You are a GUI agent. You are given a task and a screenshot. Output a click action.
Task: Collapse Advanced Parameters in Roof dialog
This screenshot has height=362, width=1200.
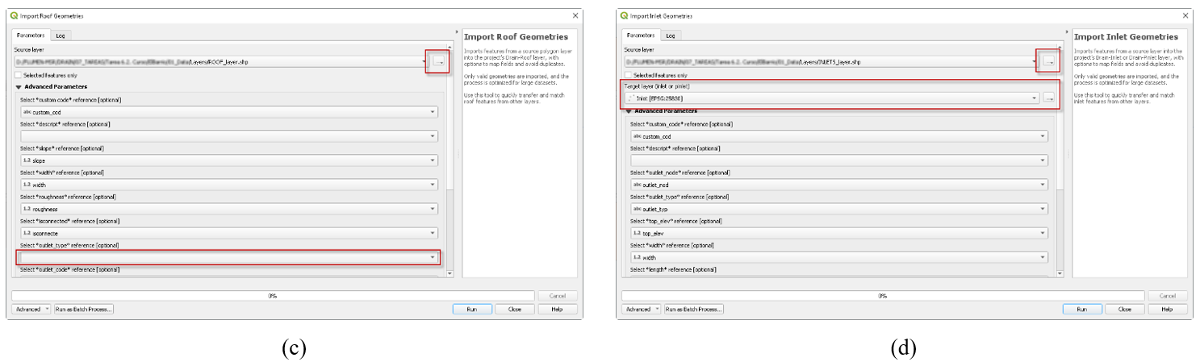click(x=19, y=87)
